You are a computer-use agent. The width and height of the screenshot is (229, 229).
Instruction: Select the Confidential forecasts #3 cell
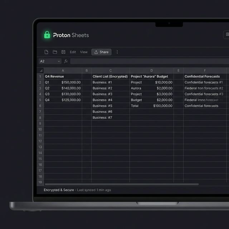[x=205, y=94]
